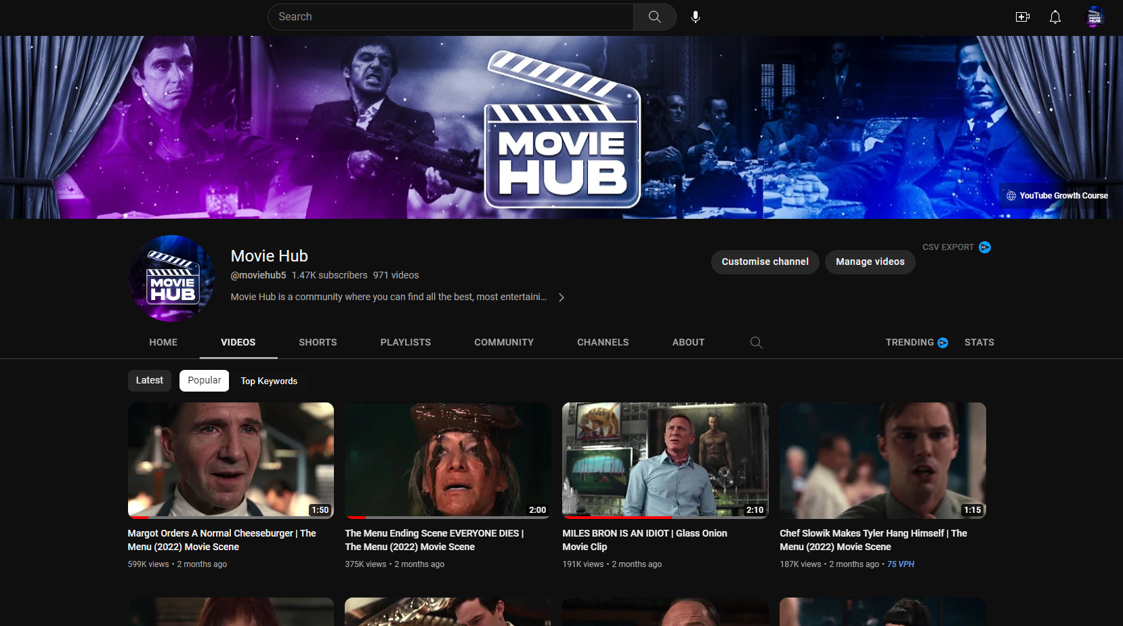This screenshot has height=626, width=1123.
Task: Click the Movie Hub channel avatar
Action: tap(172, 278)
